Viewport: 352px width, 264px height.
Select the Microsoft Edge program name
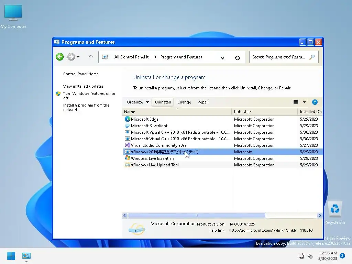point(145,119)
